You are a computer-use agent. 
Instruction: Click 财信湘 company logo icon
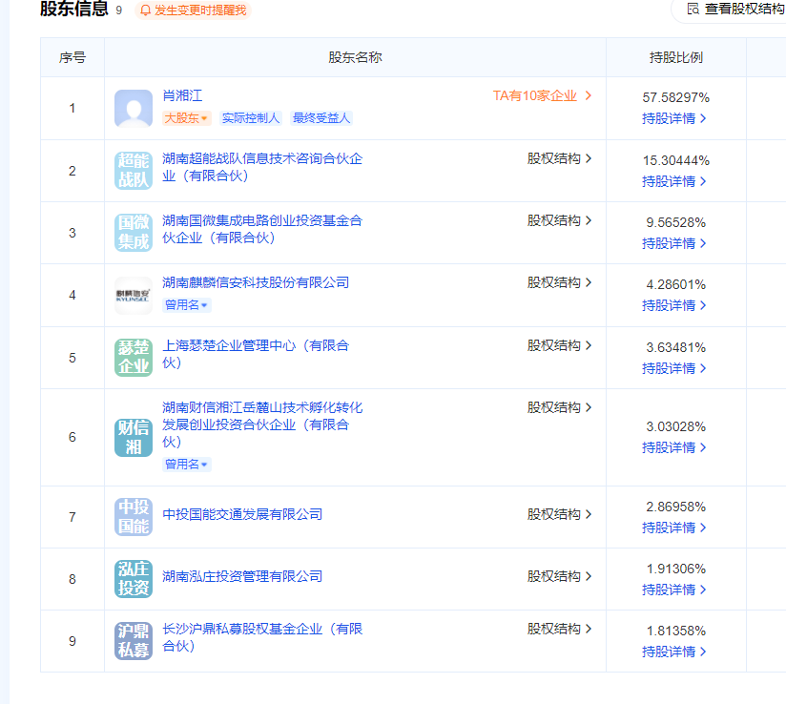click(134, 437)
